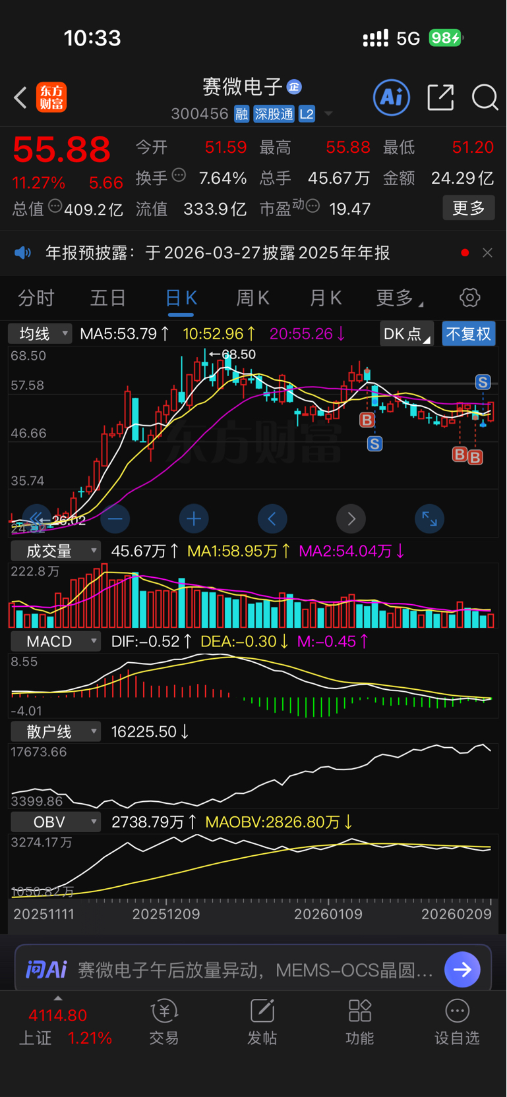The width and height of the screenshot is (507, 1097).
Task: Open the search magnifier icon
Action: [x=485, y=98]
